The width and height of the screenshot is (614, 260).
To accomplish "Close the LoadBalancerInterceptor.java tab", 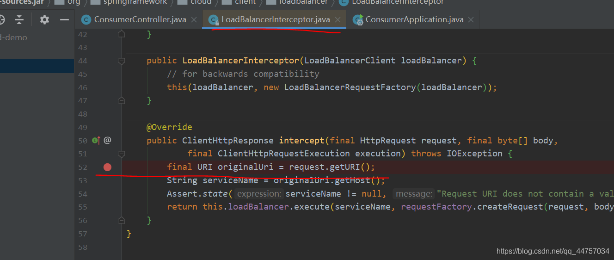I will pyautogui.click(x=338, y=19).
